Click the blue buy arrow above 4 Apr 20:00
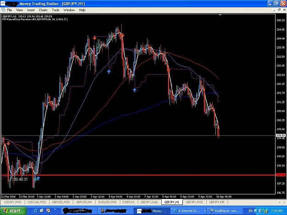The height and width of the screenshot is (215, 287). (135, 90)
